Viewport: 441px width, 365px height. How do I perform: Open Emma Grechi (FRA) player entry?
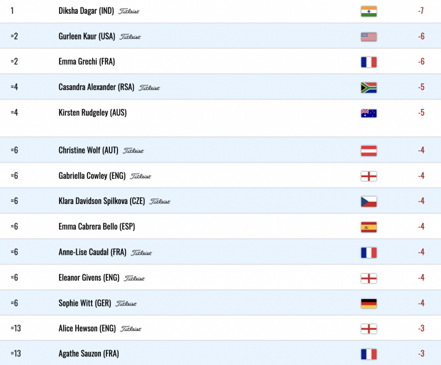point(86,61)
